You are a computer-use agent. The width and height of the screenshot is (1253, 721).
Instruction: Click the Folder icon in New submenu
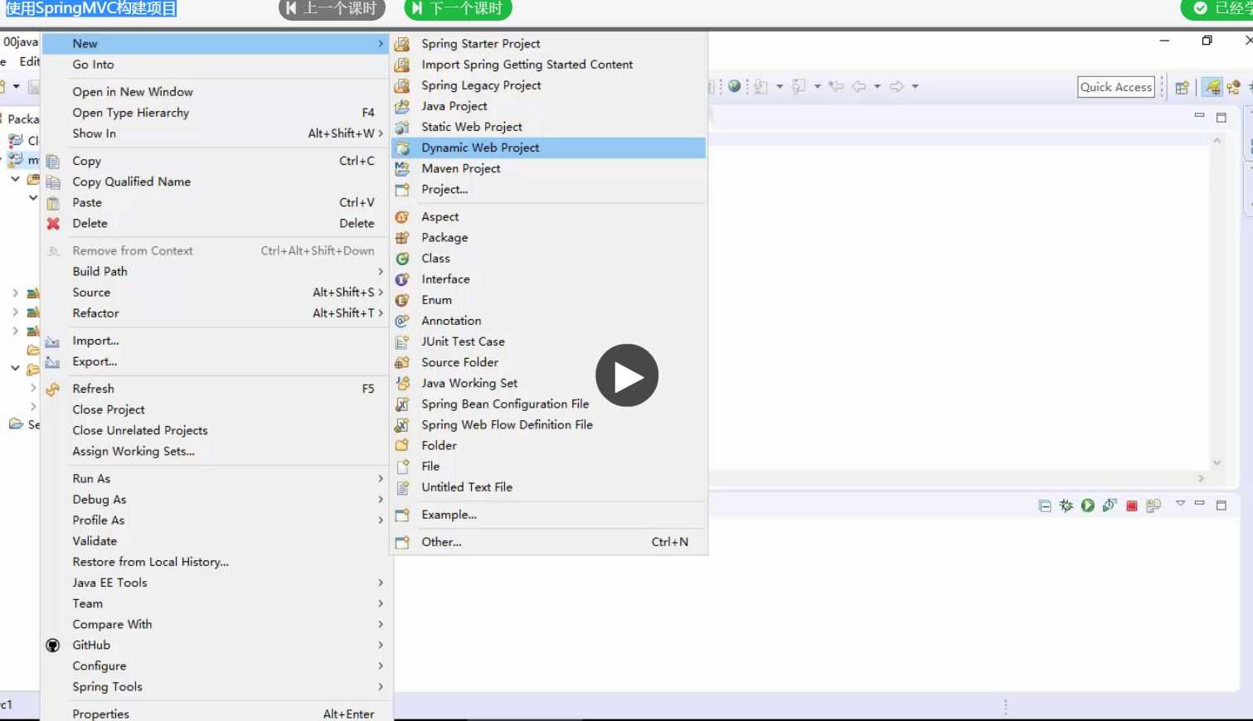click(x=402, y=445)
